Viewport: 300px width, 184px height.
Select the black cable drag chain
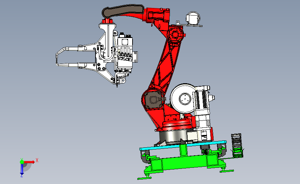click(237, 145)
